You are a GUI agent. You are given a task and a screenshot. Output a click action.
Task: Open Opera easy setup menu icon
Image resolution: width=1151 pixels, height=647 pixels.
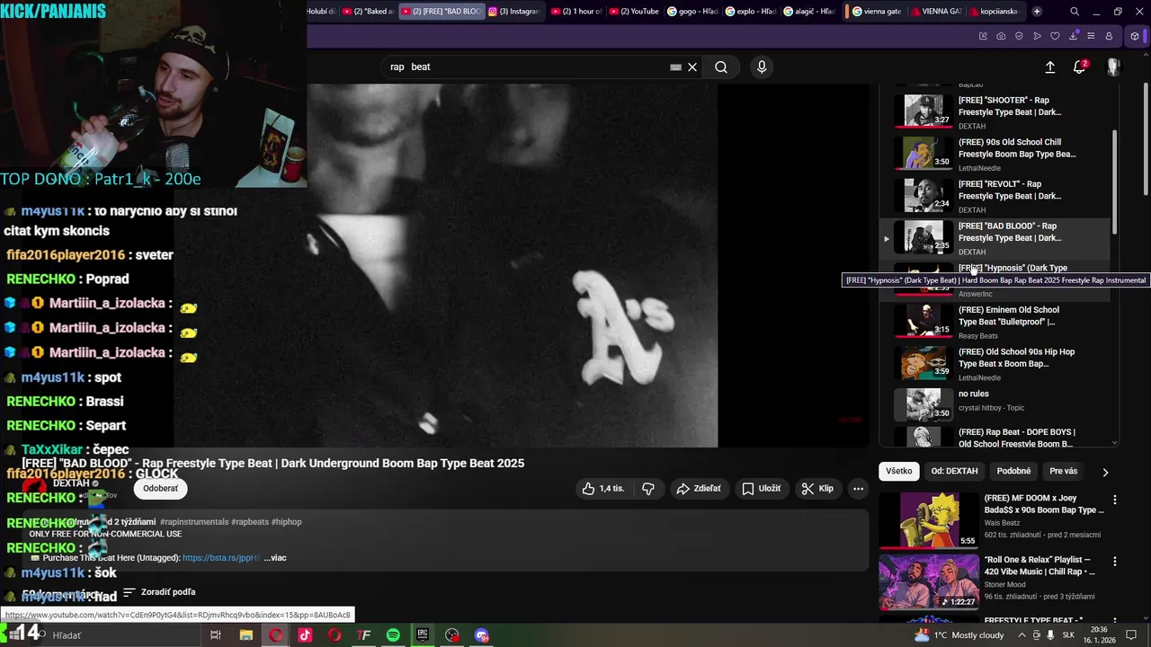[1091, 36]
